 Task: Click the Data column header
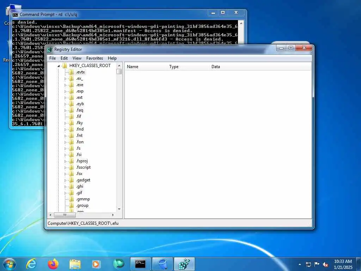260,67
